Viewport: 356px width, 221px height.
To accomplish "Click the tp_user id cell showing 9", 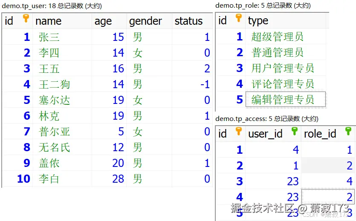I will click(x=18, y=163).
